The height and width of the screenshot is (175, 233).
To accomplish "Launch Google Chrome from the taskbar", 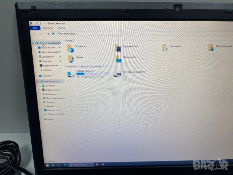I will pos(97,164).
